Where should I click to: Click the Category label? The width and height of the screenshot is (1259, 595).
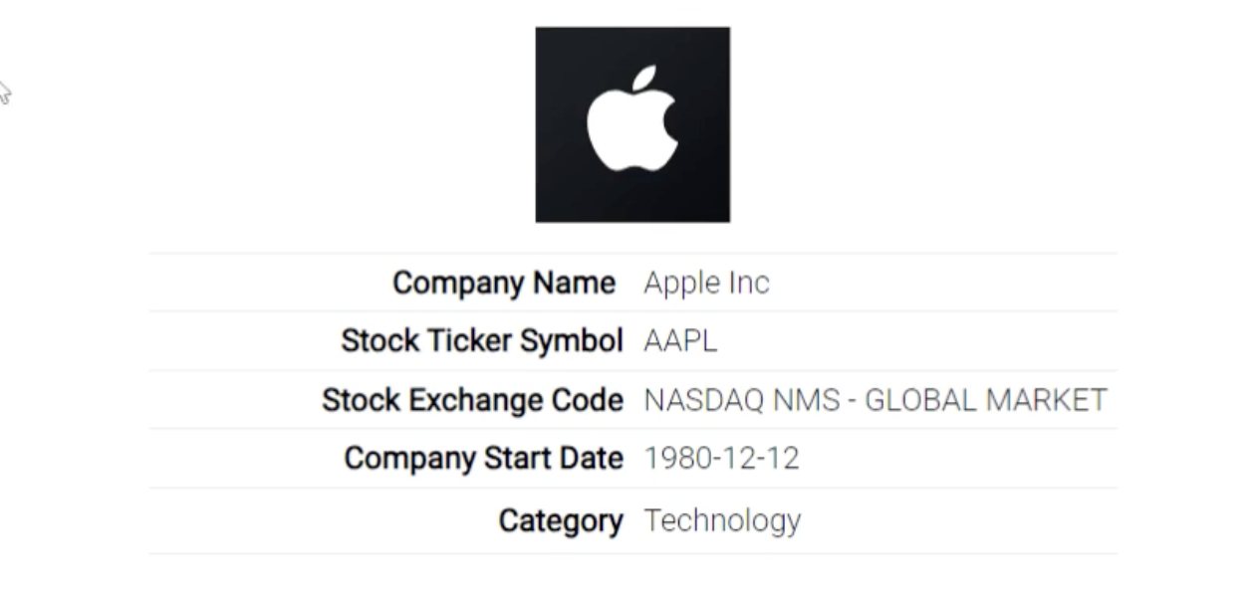pyautogui.click(x=561, y=520)
